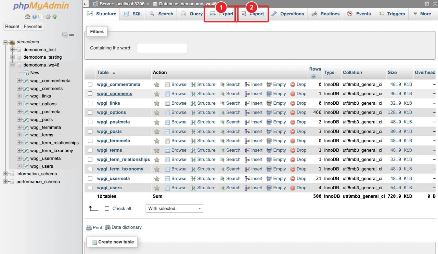Click Insert for wpgi_commentmeta row
Screen dimensions: 438x254
[254, 85]
